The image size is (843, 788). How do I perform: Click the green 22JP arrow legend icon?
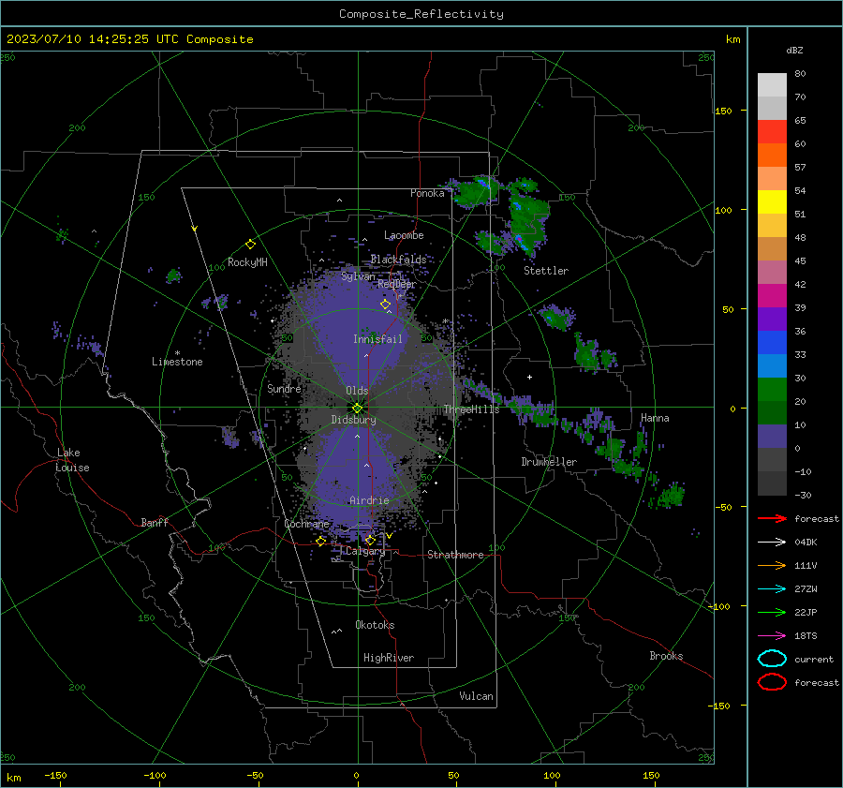pyautogui.click(x=772, y=612)
